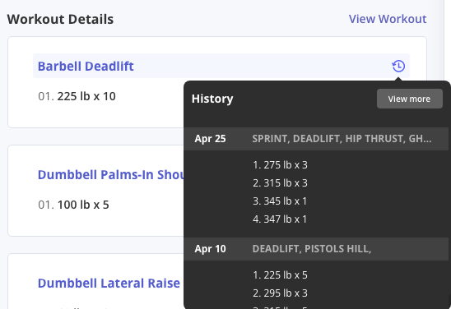This screenshot has width=451, height=309.
Task: Click the 225 lb x 10 deadlift set
Action: coord(77,96)
